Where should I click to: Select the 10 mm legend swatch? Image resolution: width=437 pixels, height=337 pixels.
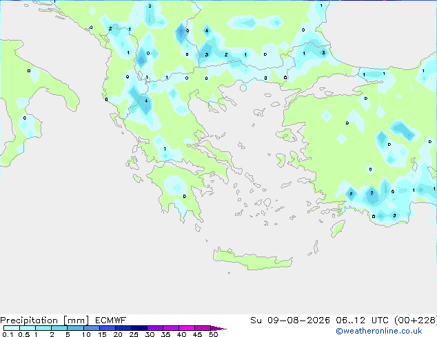(91, 328)
